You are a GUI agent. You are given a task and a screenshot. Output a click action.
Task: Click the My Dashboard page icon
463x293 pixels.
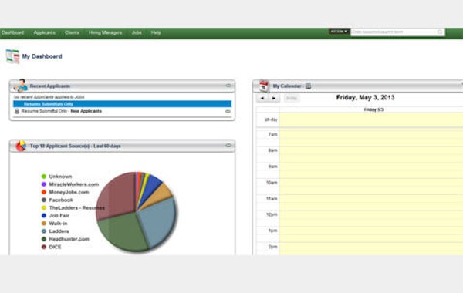click(12, 56)
